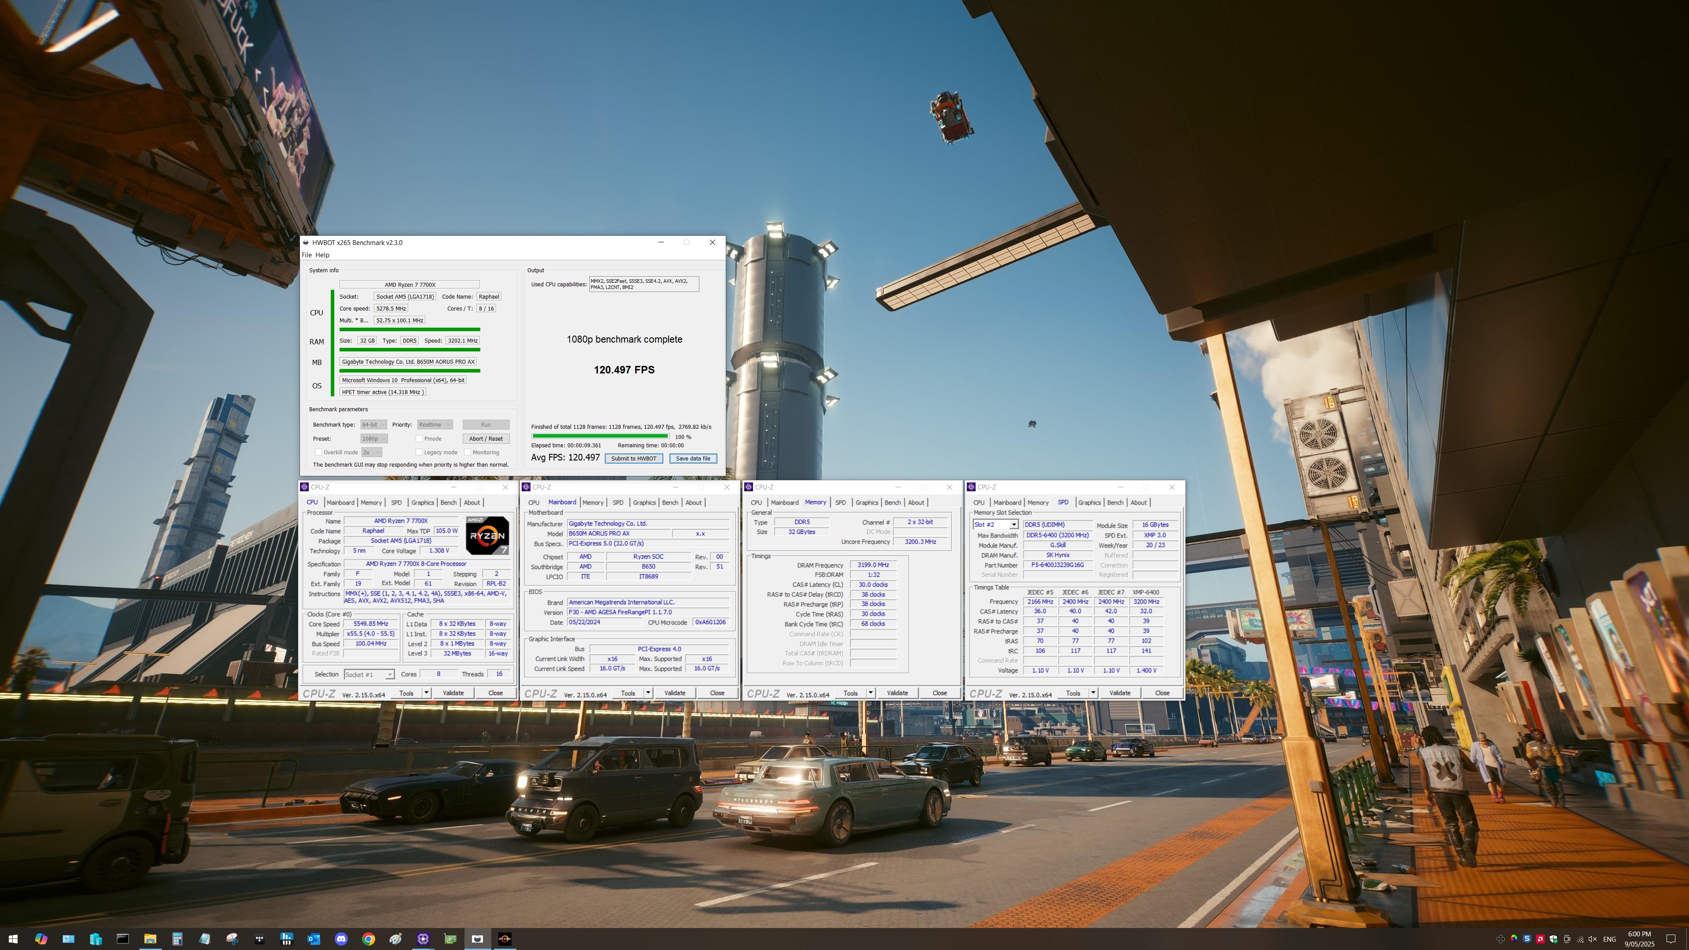This screenshot has width=1689, height=950.
Task: Open the green GPU card taskbar icon
Action: coord(450,939)
